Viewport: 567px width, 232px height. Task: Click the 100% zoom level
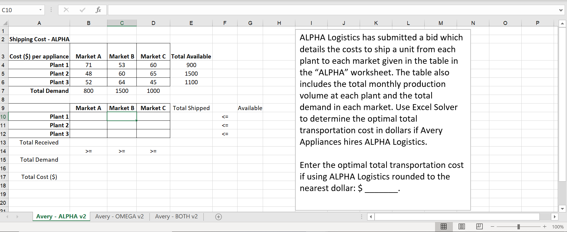[558, 227]
